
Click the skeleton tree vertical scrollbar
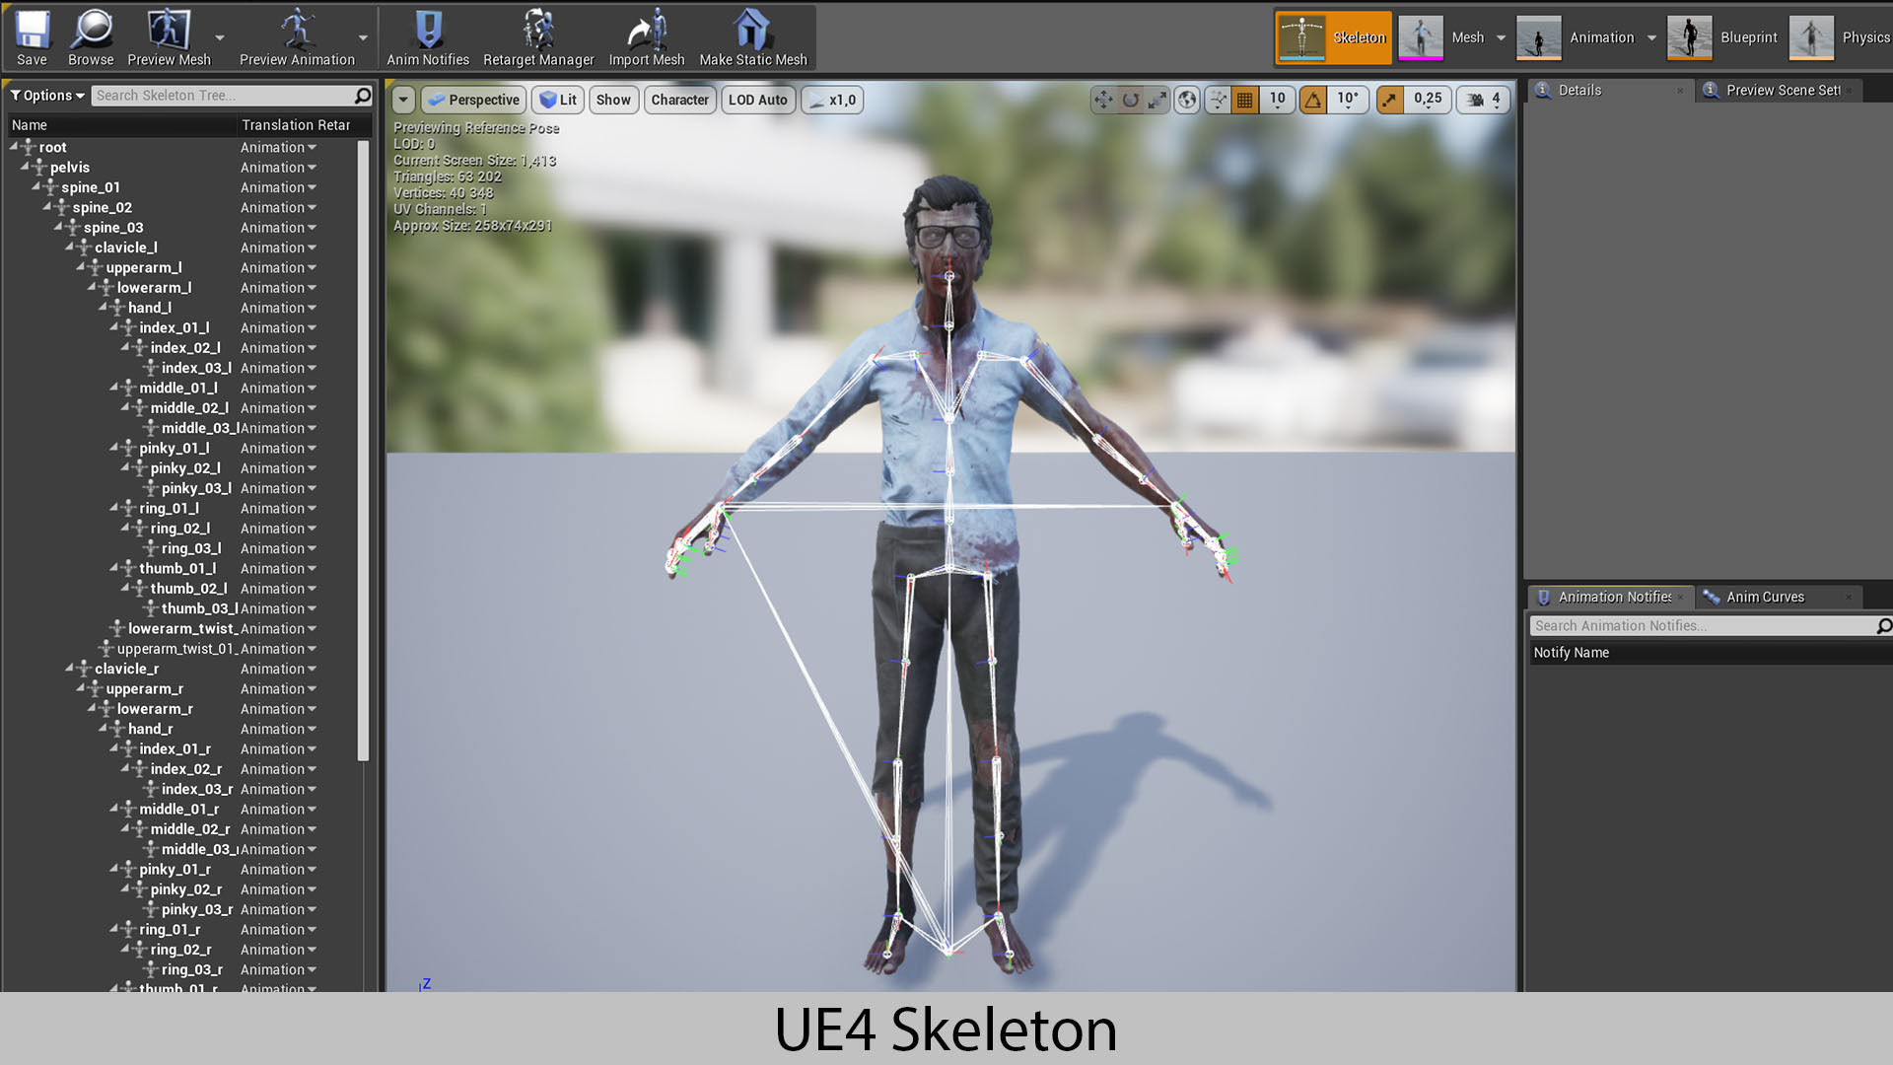pos(363,449)
